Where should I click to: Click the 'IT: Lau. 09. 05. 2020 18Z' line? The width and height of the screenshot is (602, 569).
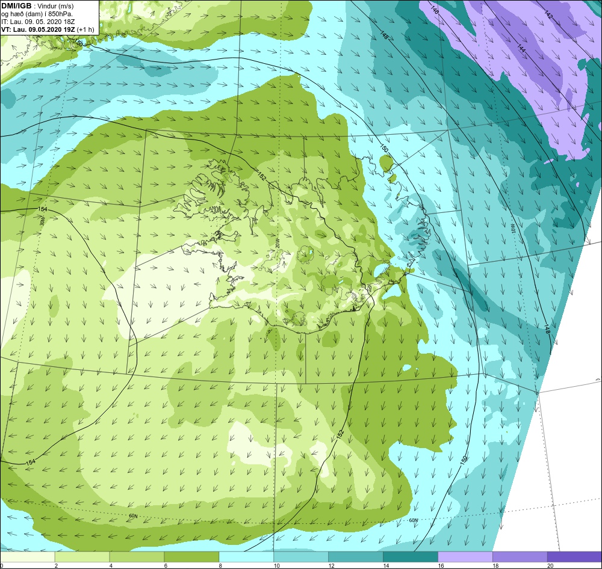38,22
